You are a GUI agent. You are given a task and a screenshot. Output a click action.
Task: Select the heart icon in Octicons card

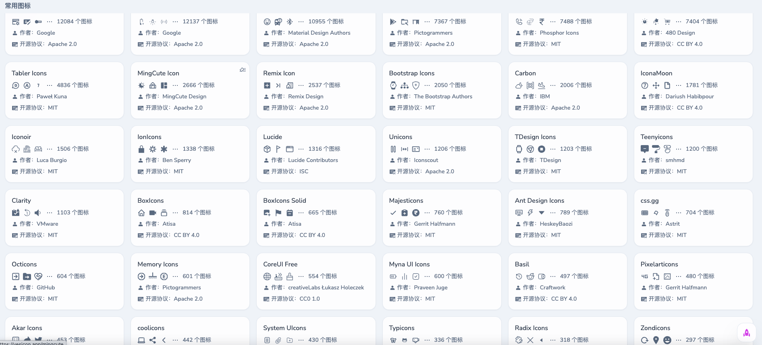(38, 276)
